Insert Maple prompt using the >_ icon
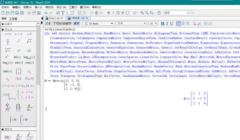This screenshot has height=140, width=240. pos(68,13)
